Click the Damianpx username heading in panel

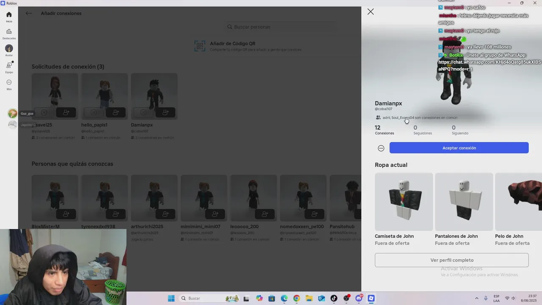click(388, 103)
